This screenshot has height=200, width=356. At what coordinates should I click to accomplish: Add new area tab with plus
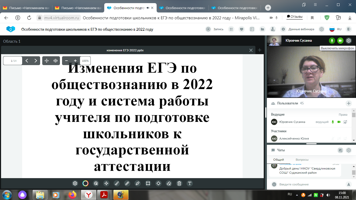point(260,50)
